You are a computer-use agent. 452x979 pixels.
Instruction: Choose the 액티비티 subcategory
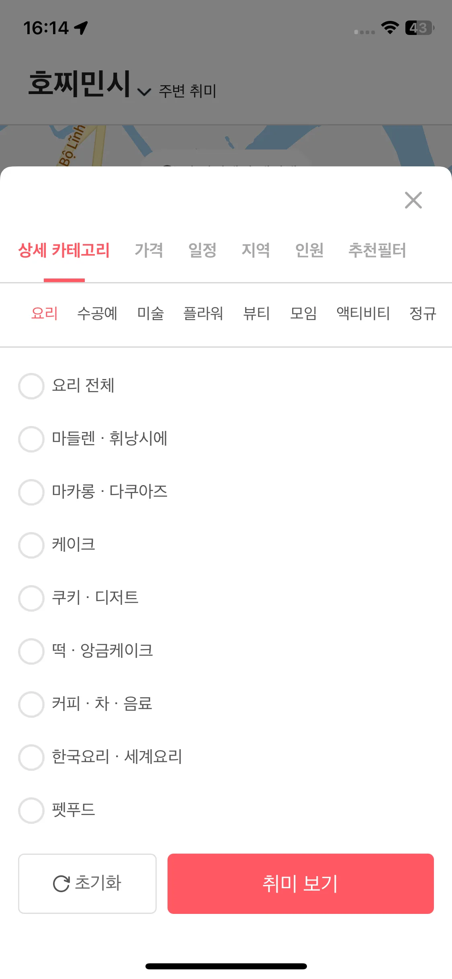[363, 313]
